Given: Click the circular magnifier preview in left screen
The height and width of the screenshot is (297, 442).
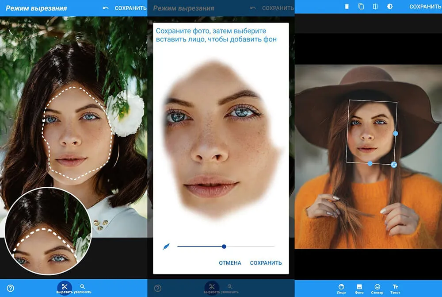Looking at the screenshot, I should tap(48, 231).
